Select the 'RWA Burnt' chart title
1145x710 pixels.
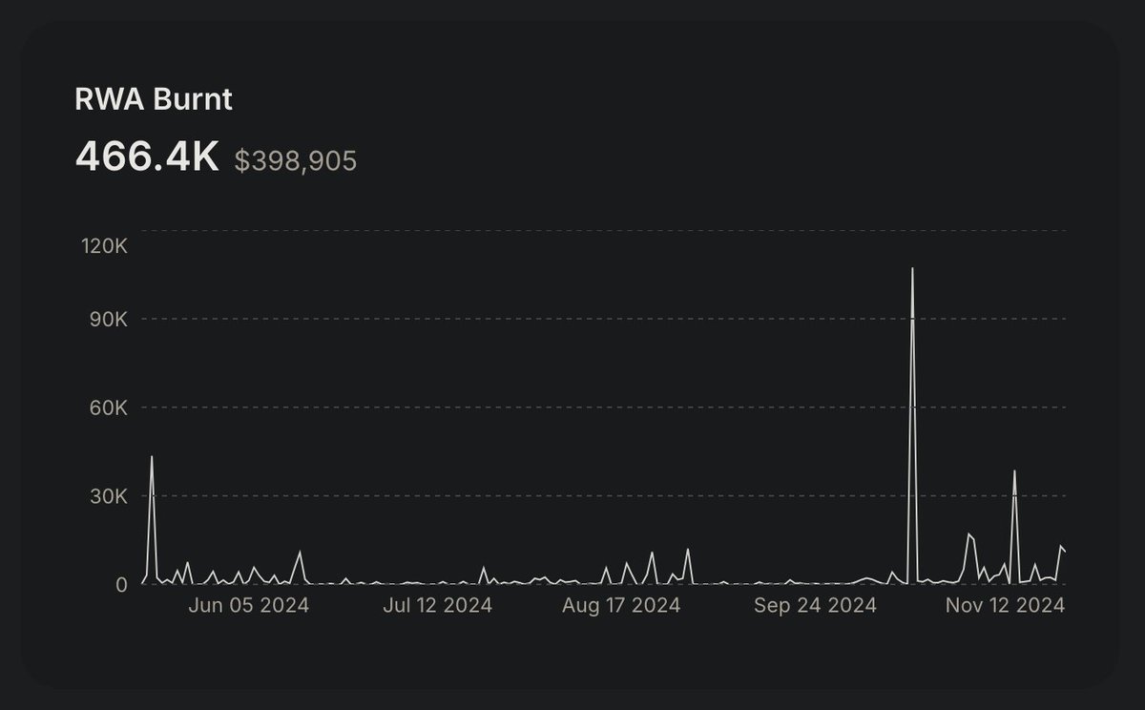[154, 99]
